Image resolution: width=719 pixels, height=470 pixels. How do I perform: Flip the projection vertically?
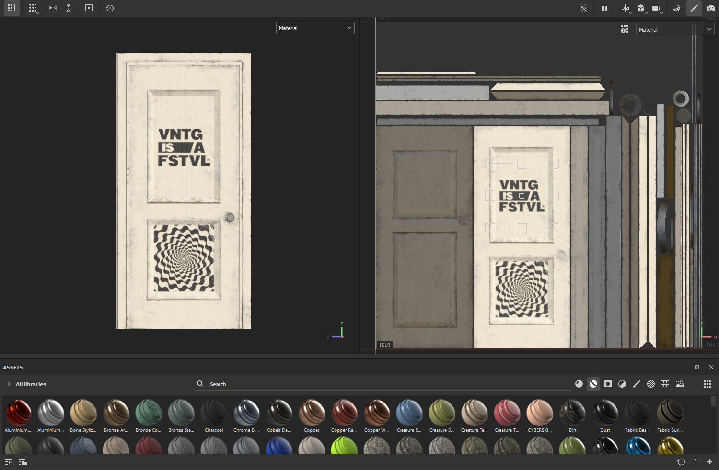tap(69, 8)
